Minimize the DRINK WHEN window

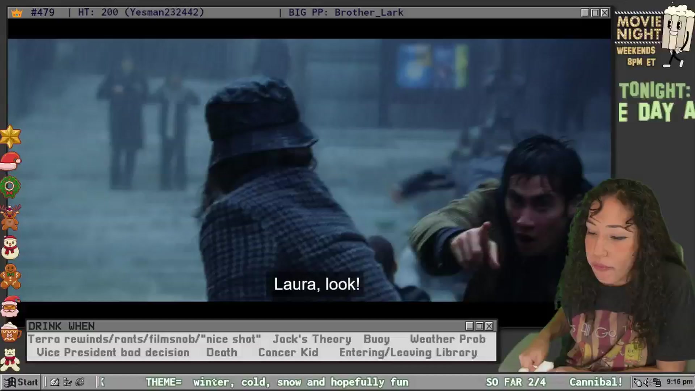[x=469, y=326]
